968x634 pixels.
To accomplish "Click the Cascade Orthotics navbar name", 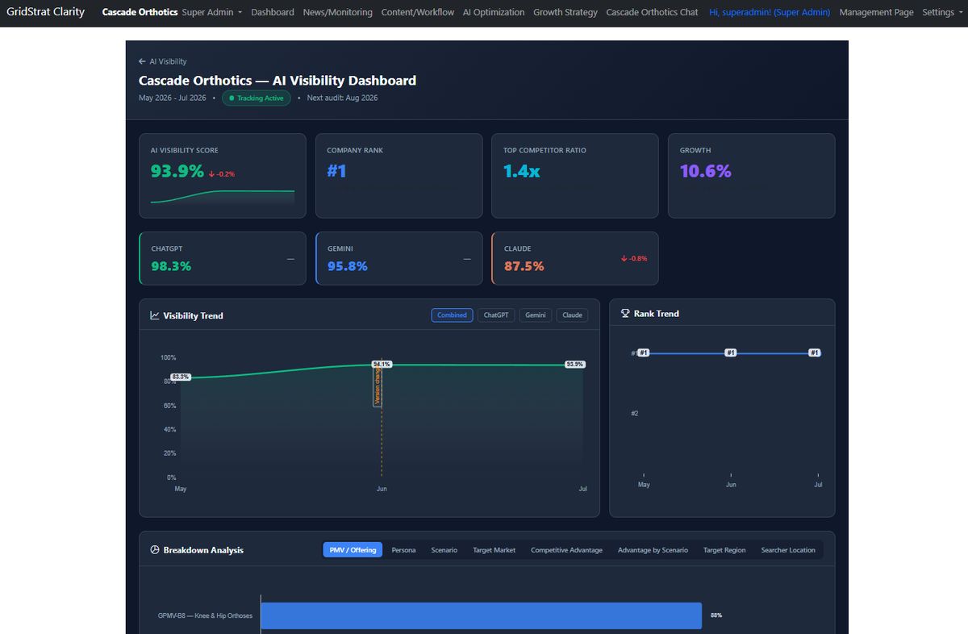I will pyautogui.click(x=140, y=12).
